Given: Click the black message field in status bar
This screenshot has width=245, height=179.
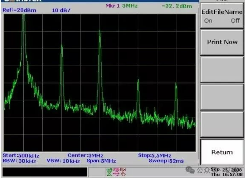Looking at the screenshot, I should tap(45, 172).
